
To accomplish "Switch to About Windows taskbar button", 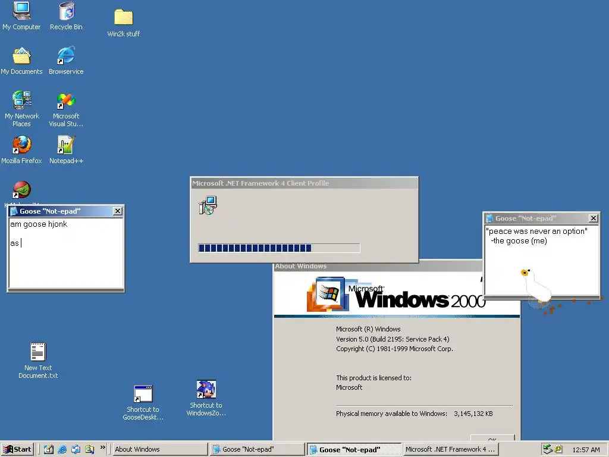I will (x=160, y=449).
